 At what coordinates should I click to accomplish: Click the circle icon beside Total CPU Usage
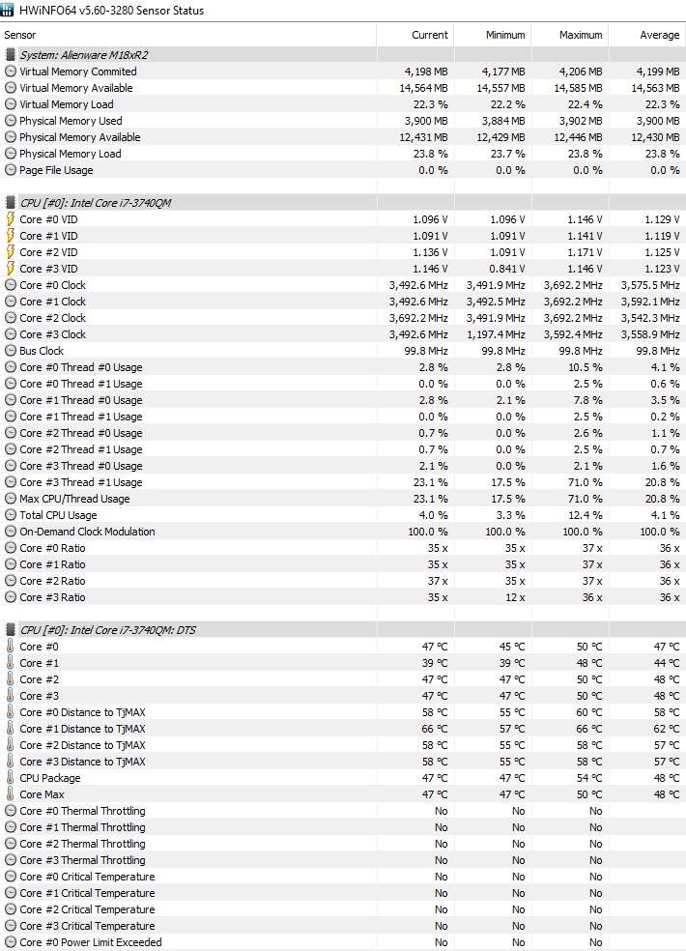pyautogui.click(x=10, y=515)
